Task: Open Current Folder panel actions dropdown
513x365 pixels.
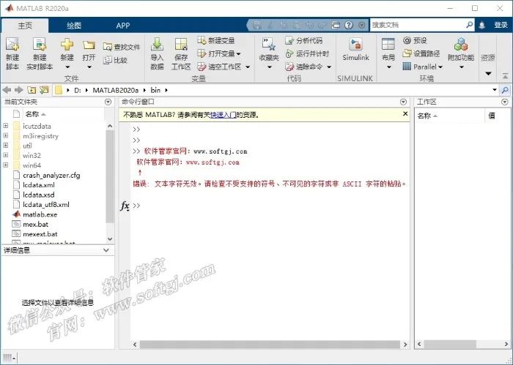Action: click(x=108, y=102)
